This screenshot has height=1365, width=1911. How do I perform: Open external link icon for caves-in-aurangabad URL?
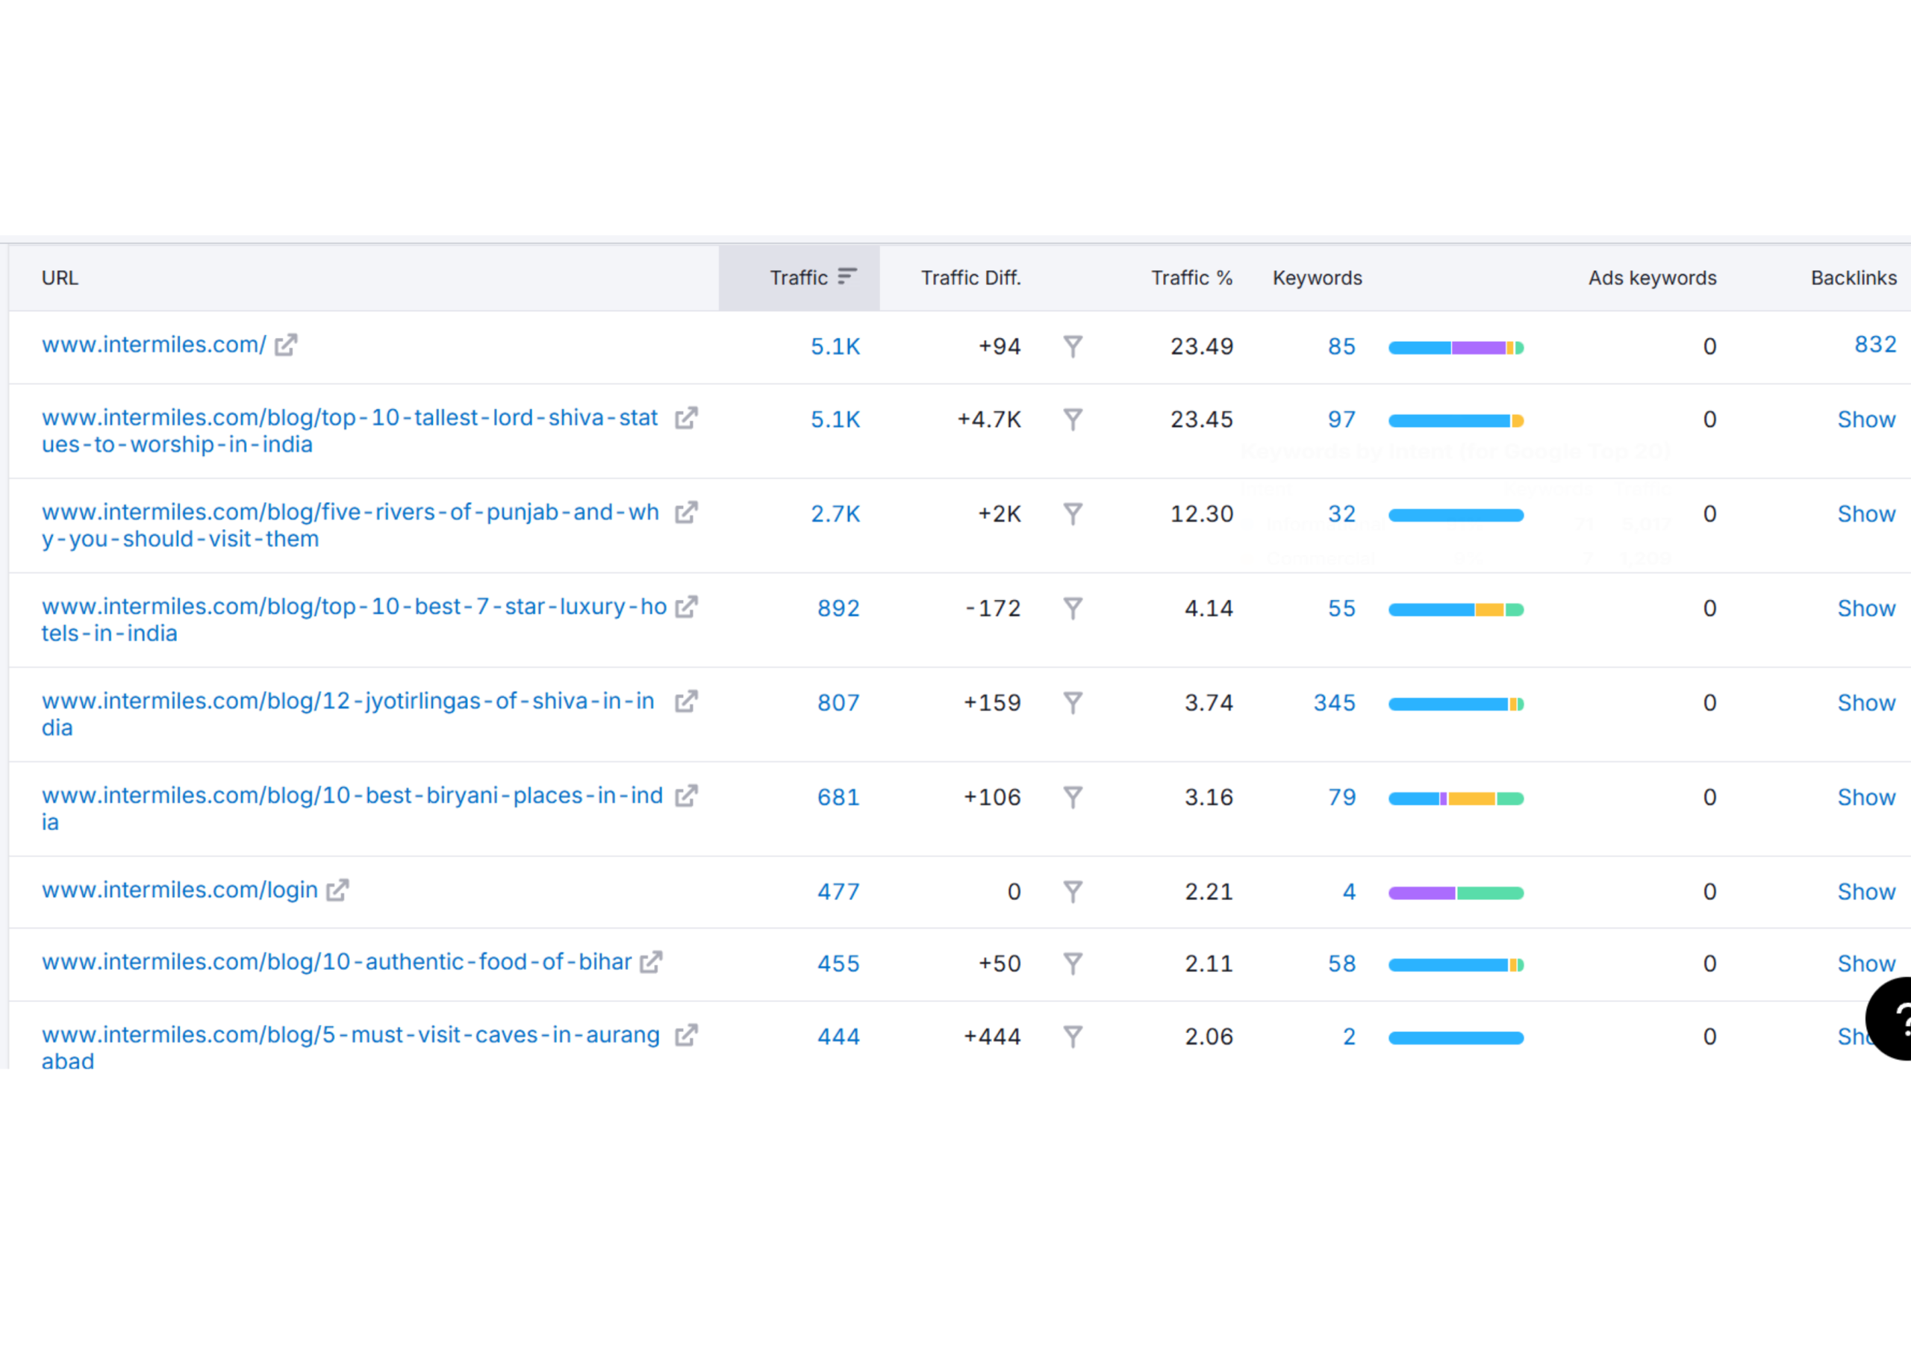686,1034
